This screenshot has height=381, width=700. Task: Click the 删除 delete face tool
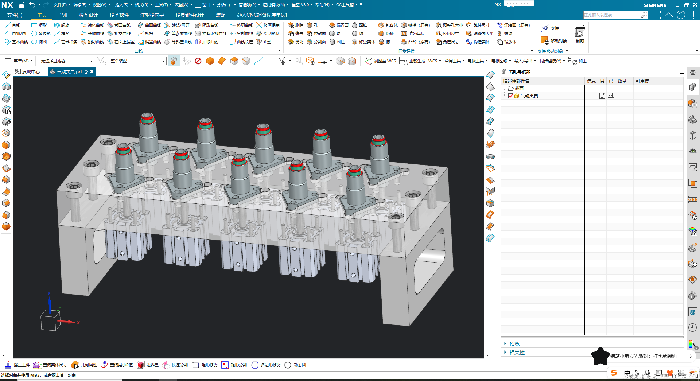click(296, 25)
